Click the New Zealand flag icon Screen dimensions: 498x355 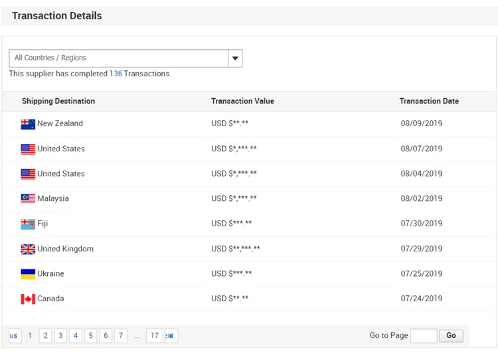[x=28, y=124]
